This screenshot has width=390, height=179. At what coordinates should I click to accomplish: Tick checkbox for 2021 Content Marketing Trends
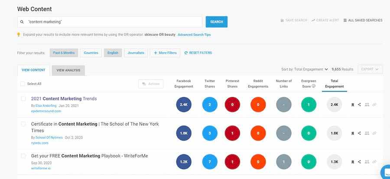(x=24, y=99)
